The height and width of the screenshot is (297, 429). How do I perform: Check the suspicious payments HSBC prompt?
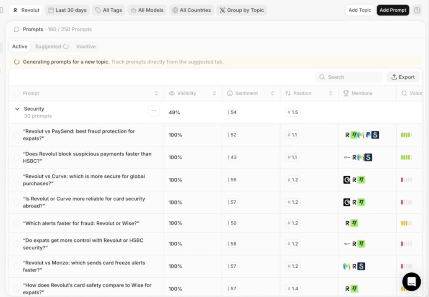click(17, 157)
